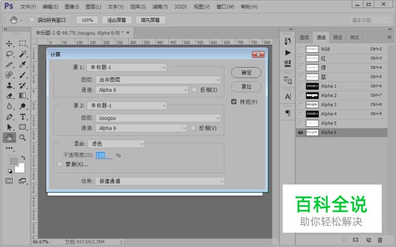396x247 pixels.
Task: Open the Paragraph panel icon
Action: (x=288, y=113)
